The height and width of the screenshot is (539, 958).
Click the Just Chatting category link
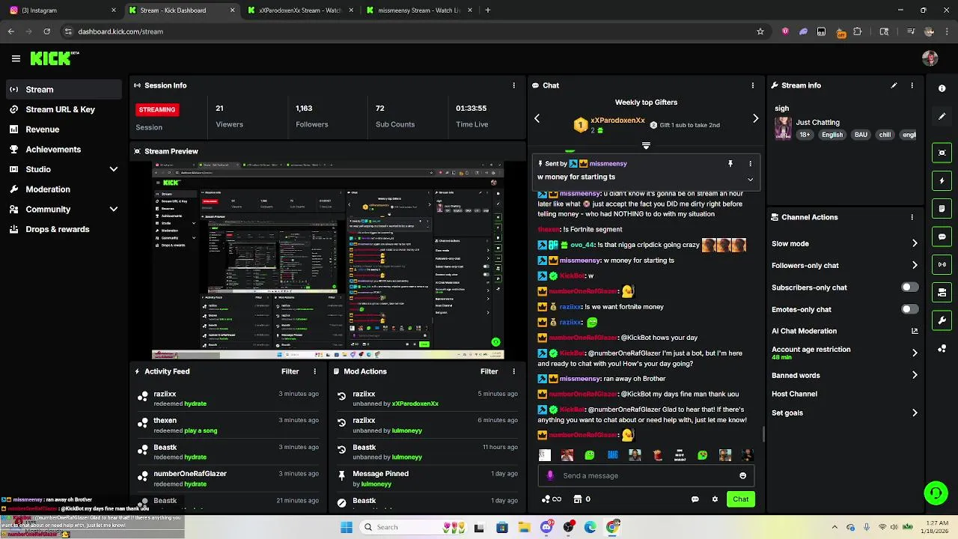click(817, 122)
